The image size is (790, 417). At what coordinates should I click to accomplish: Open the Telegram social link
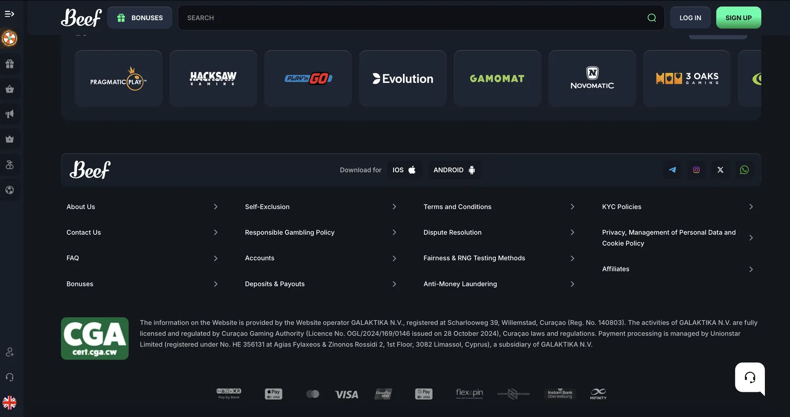pyautogui.click(x=672, y=170)
